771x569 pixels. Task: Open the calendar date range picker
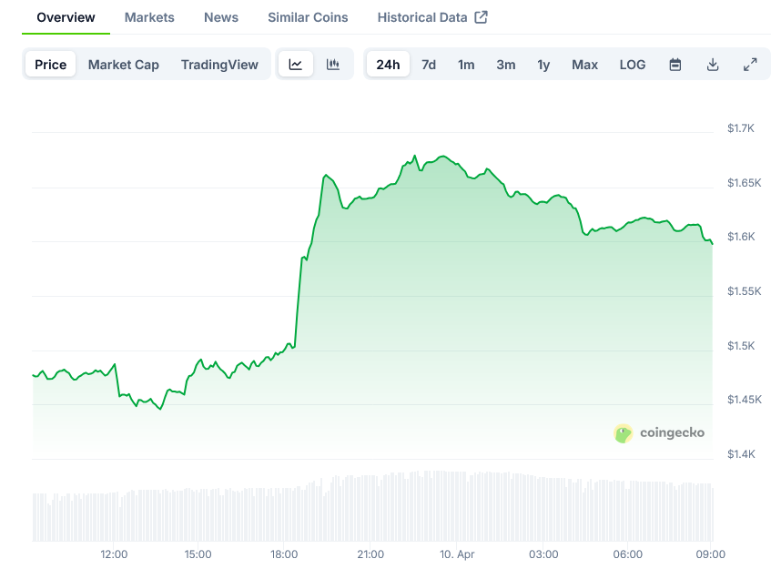pos(675,65)
